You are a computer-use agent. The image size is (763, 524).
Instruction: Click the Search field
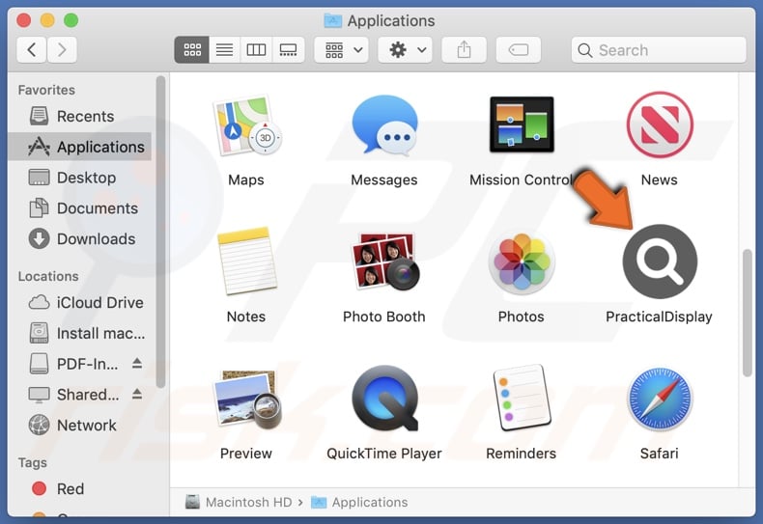click(x=659, y=49)
